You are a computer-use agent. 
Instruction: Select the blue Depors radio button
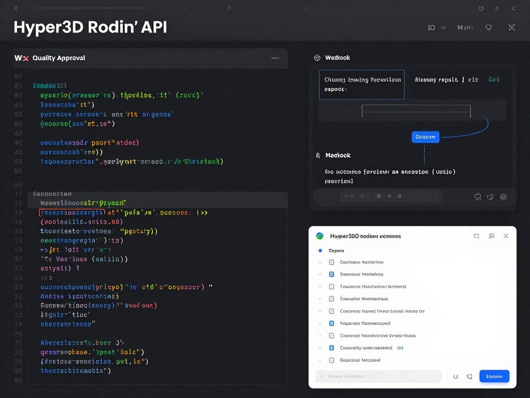pyautogui.click(x=320, y=251)
